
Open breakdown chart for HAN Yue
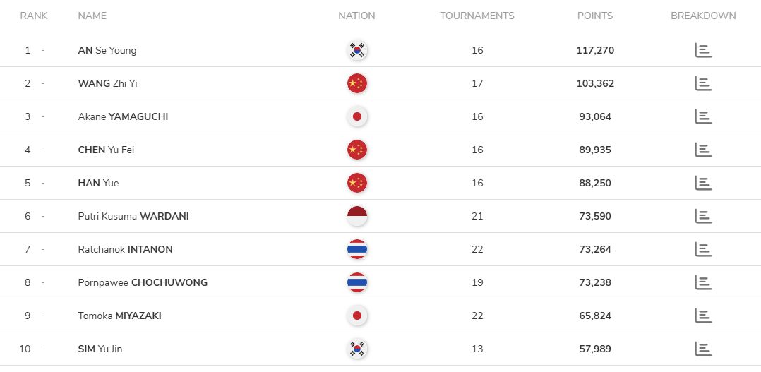click(702, 183)
